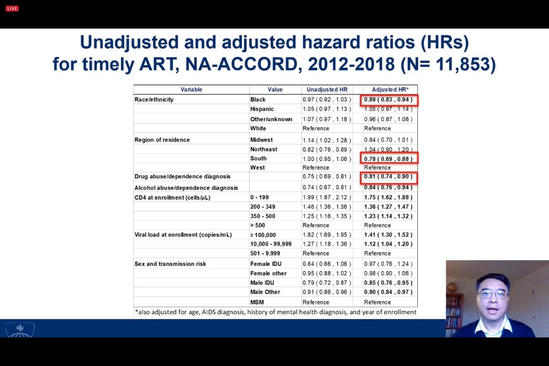Image resolution: width=549 pixels, height=366 pixels.
Task: Click the 'Variable' column header
Action: (191, 90)
